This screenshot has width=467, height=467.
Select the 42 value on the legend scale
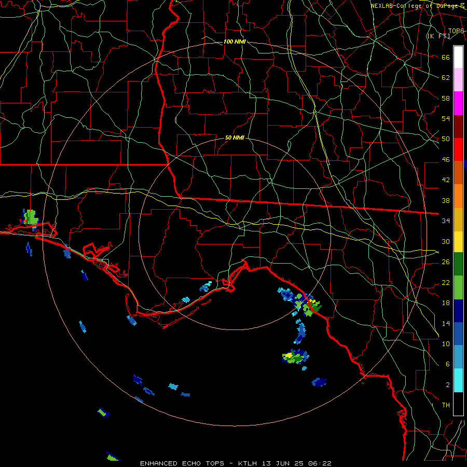[x=446, y=180]
